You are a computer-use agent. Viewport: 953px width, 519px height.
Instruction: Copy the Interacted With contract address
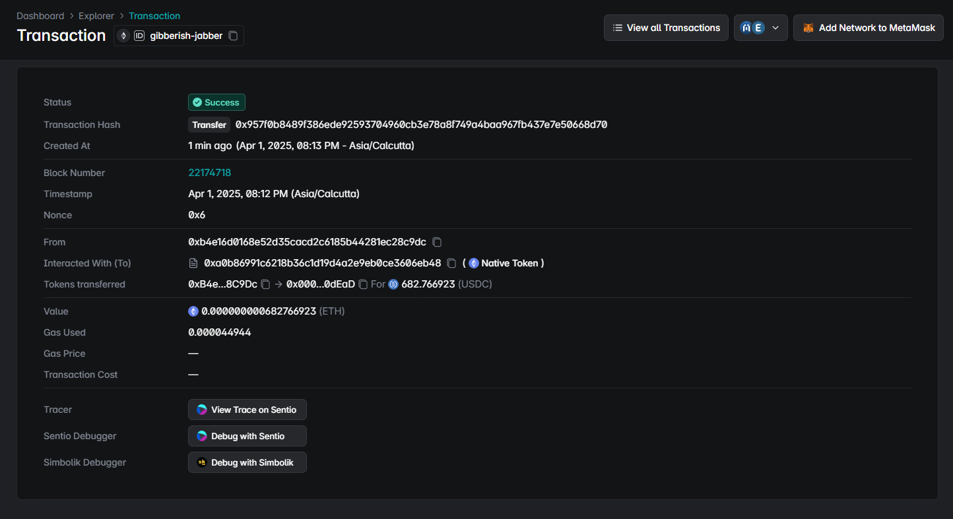tap(451, 263)
